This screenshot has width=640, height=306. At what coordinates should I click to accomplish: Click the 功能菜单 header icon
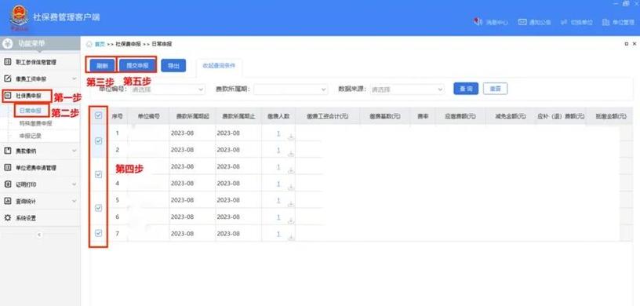click(7, 43)
